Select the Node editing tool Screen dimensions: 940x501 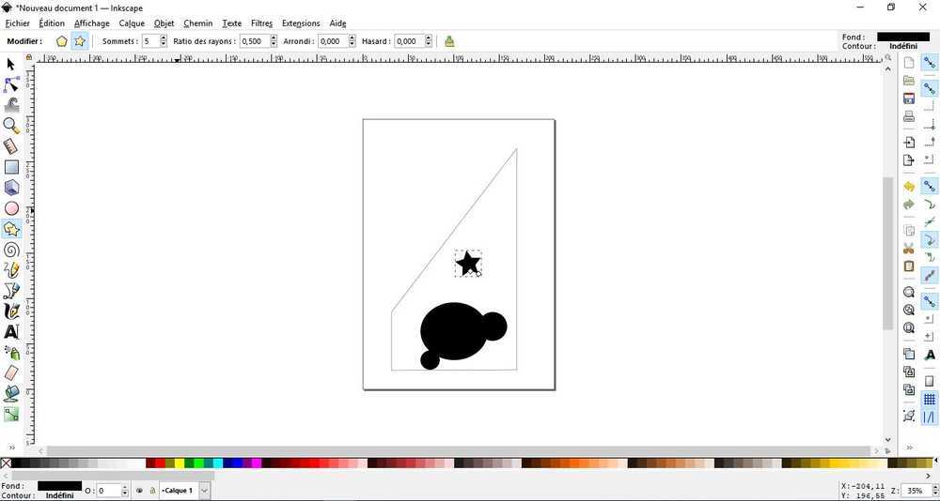pyautogui.click(x=10, y=85)
